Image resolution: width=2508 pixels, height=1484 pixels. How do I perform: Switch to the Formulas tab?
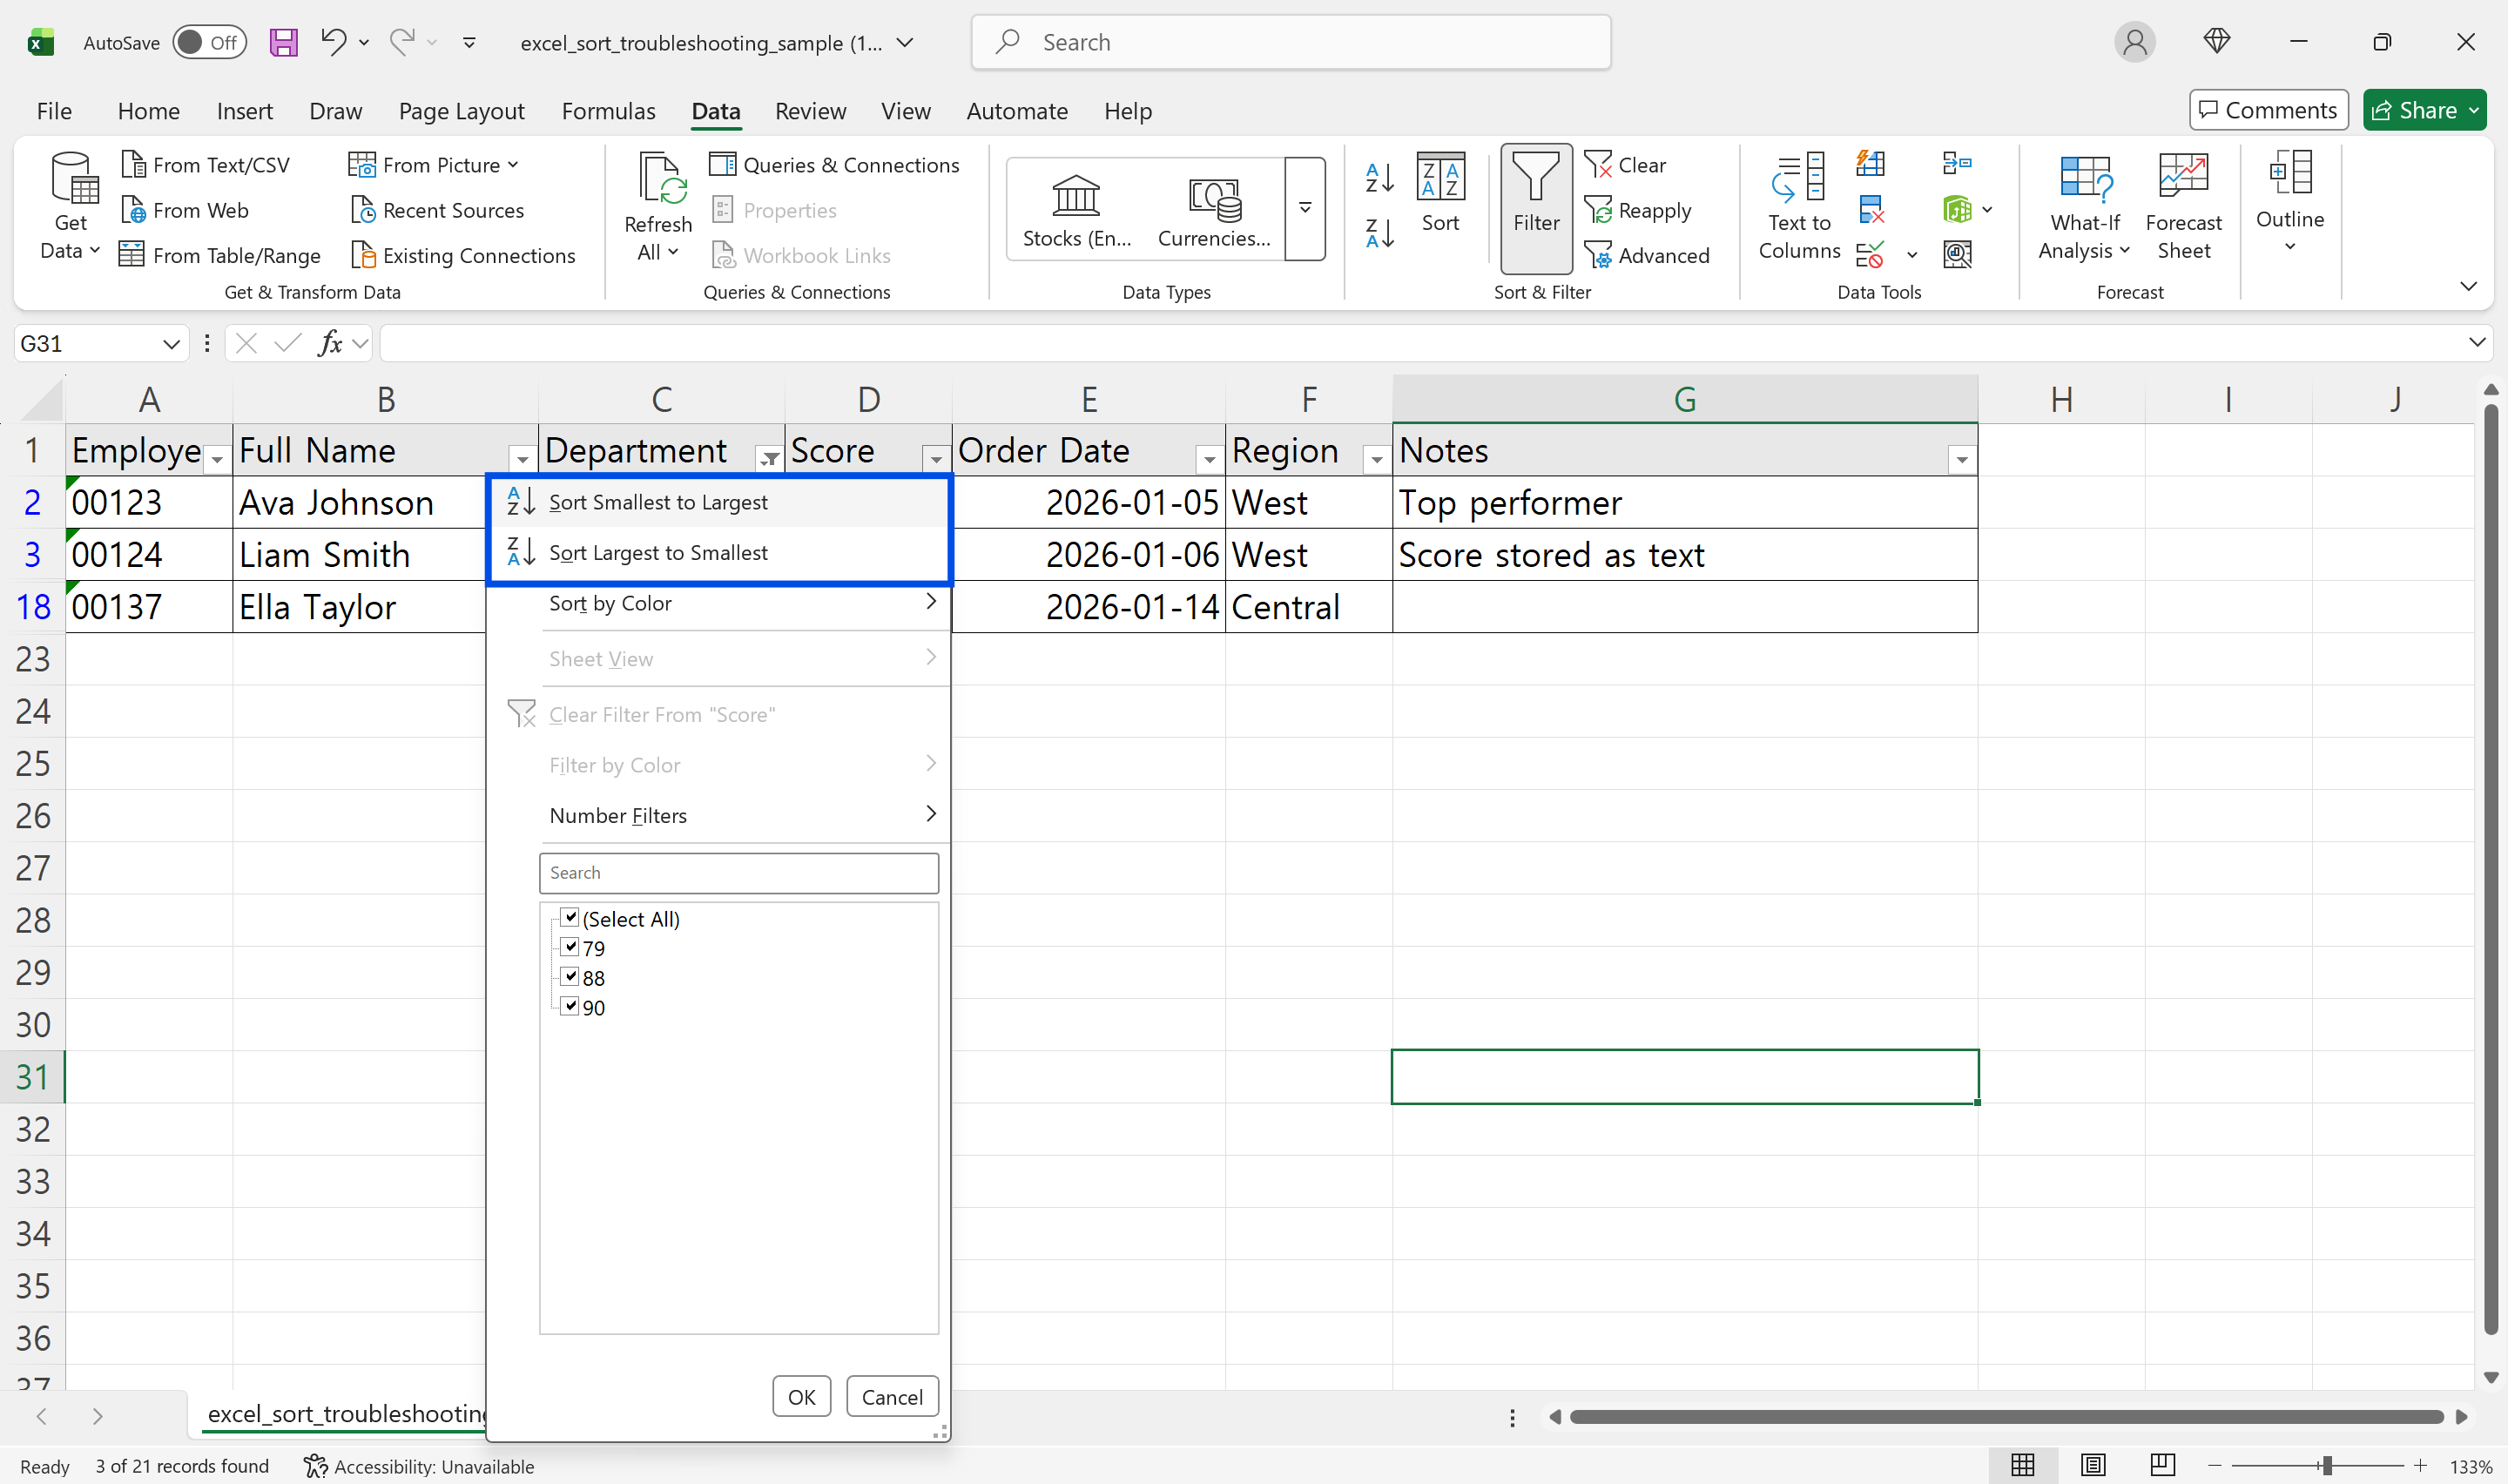pyautogui.click(x=608, y=111)
